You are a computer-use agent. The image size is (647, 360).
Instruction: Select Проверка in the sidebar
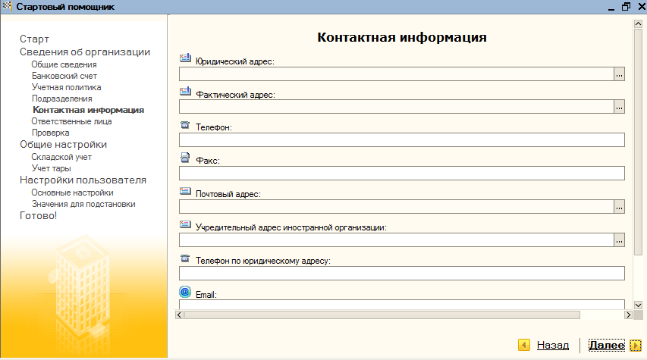(x=50, y=133)
